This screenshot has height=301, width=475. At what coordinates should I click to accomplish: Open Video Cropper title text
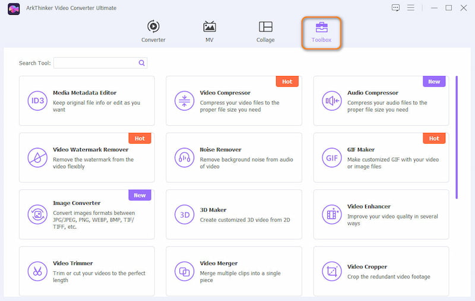[367, 267]
